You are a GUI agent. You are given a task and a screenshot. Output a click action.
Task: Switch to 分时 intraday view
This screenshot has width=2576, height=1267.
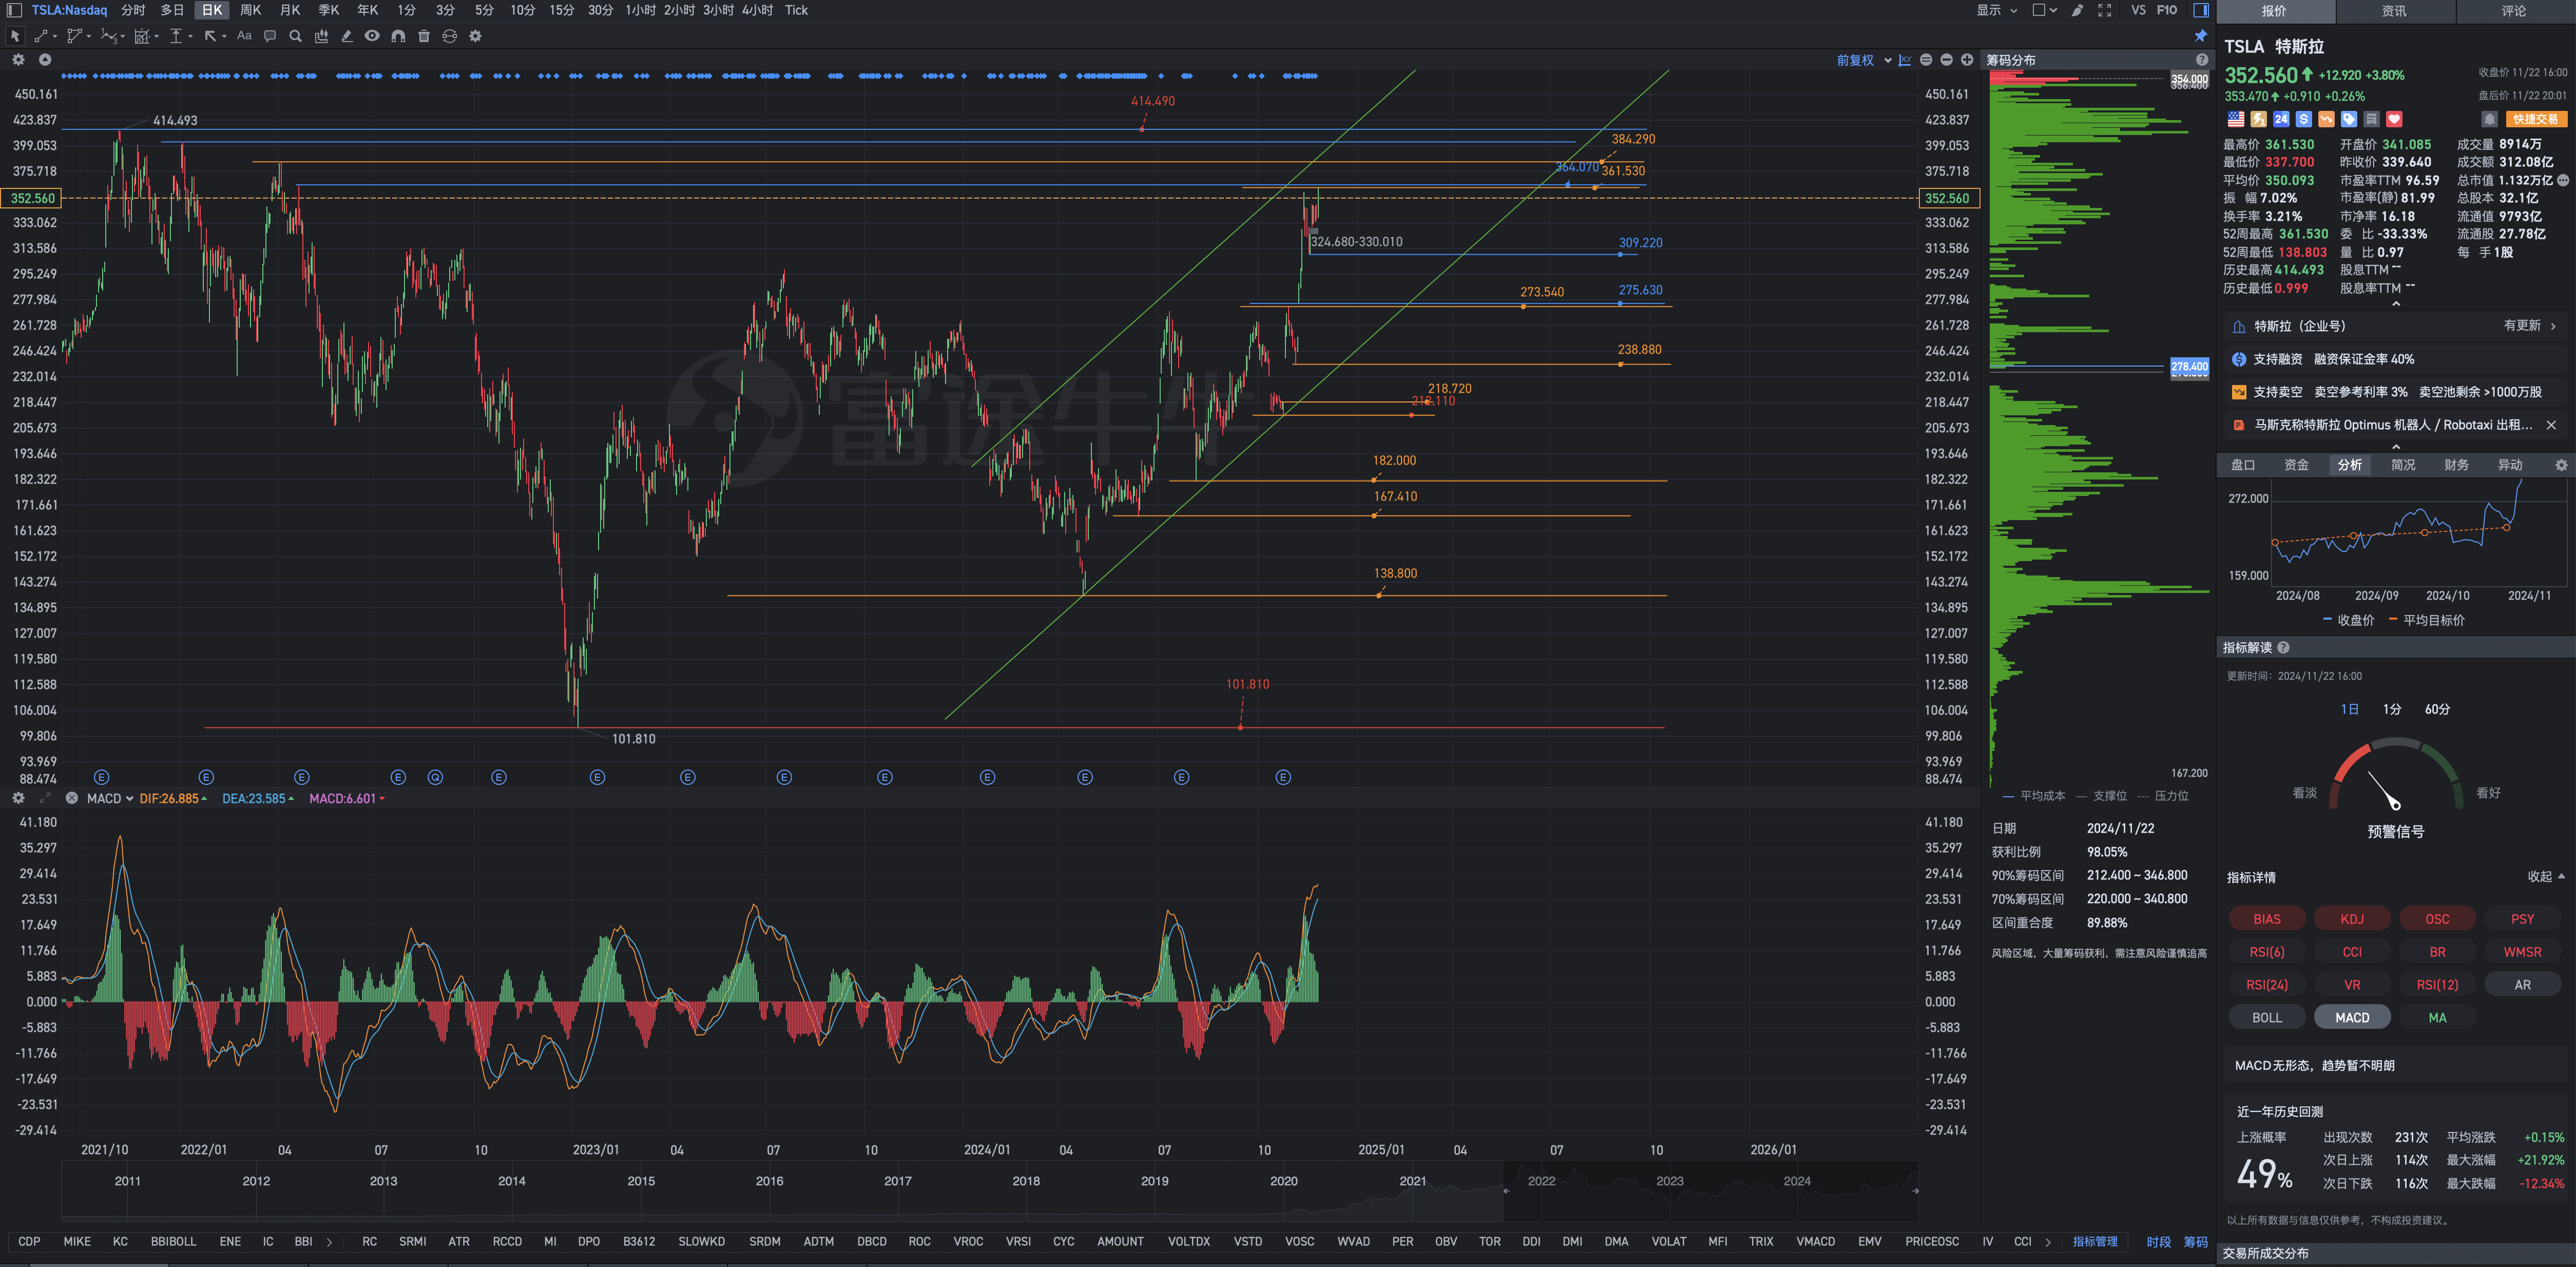point(133,10)
